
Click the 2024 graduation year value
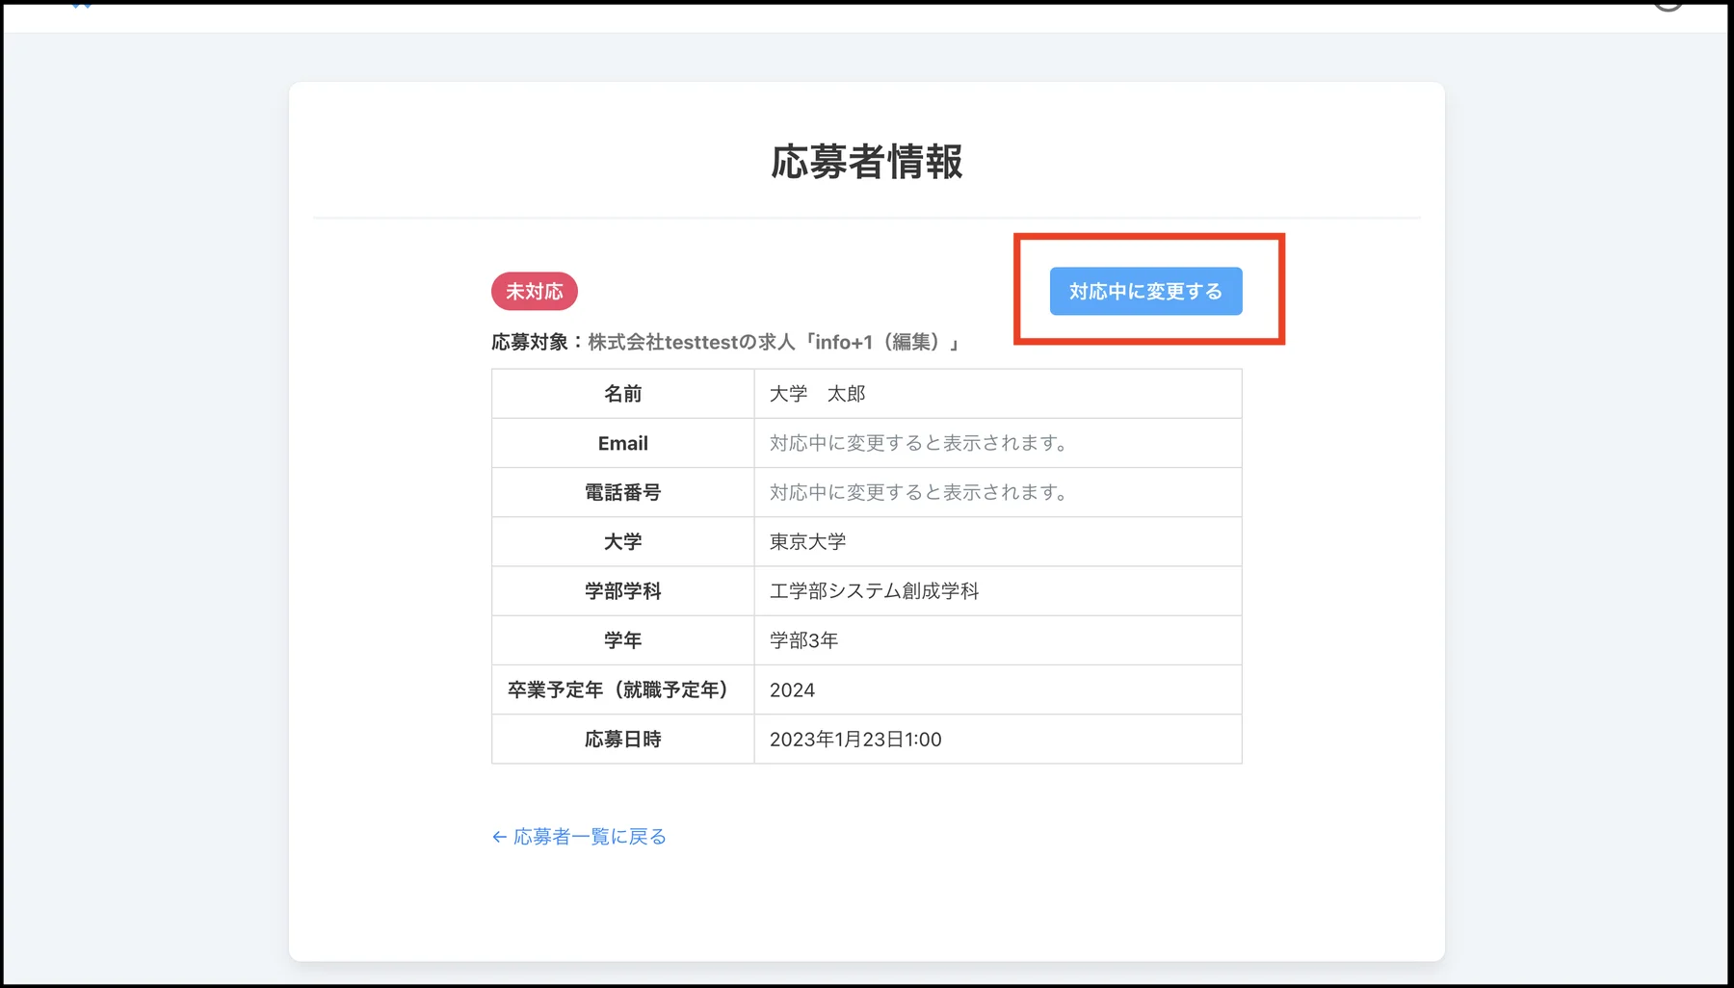pyautogui.click(x=792, y=689)
